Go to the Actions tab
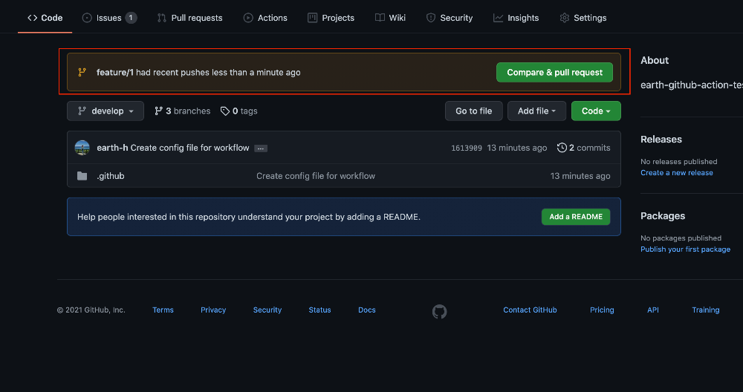743x392 pixels. click(265, 18)
